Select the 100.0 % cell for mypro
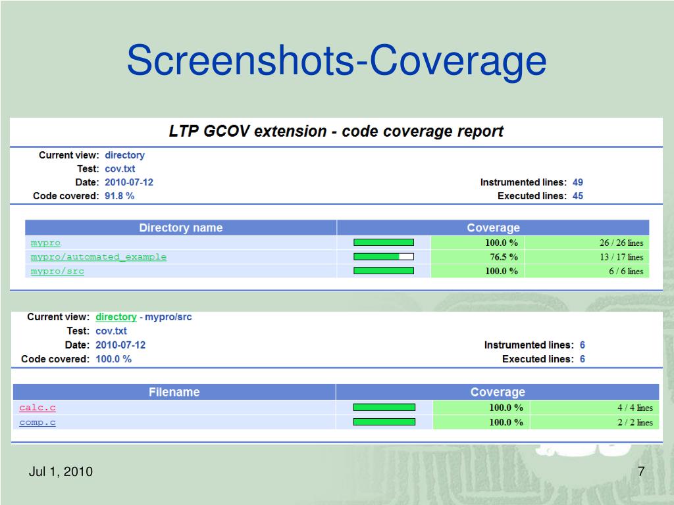 point(478,243)
